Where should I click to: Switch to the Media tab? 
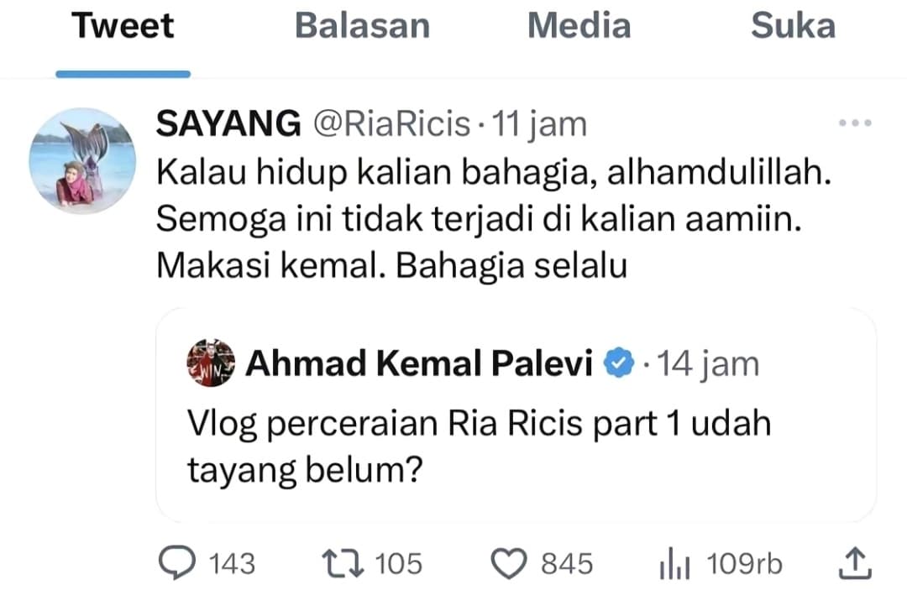579,27
